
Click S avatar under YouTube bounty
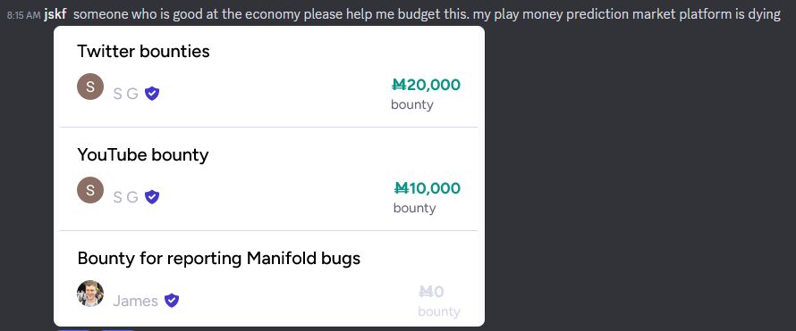90,190
